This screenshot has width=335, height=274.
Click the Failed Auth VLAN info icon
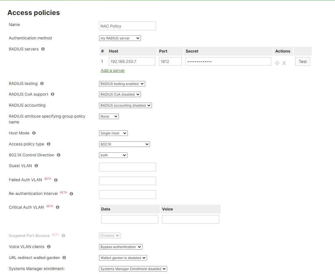[56, 180]
